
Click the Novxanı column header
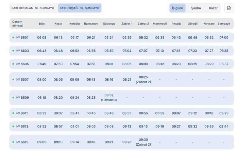click(209, 24)
